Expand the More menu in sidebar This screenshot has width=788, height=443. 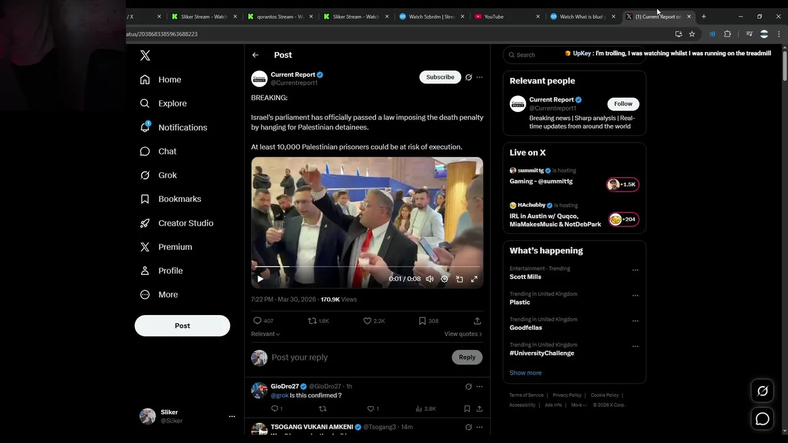click(159, 295)
